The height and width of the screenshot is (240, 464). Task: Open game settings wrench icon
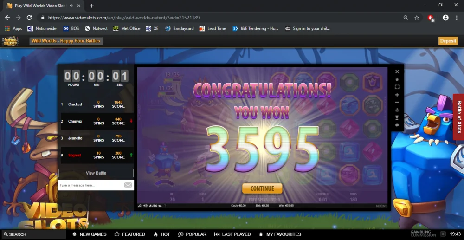[140, 206]
